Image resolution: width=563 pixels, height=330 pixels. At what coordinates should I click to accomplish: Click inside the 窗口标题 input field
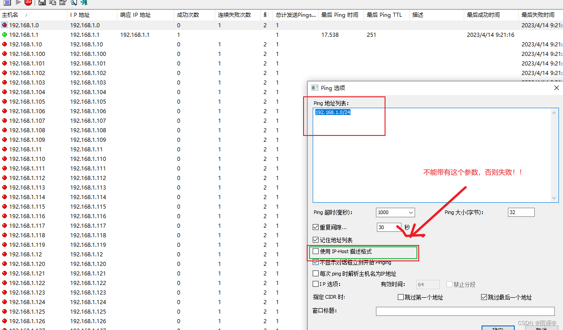(465, 311)
